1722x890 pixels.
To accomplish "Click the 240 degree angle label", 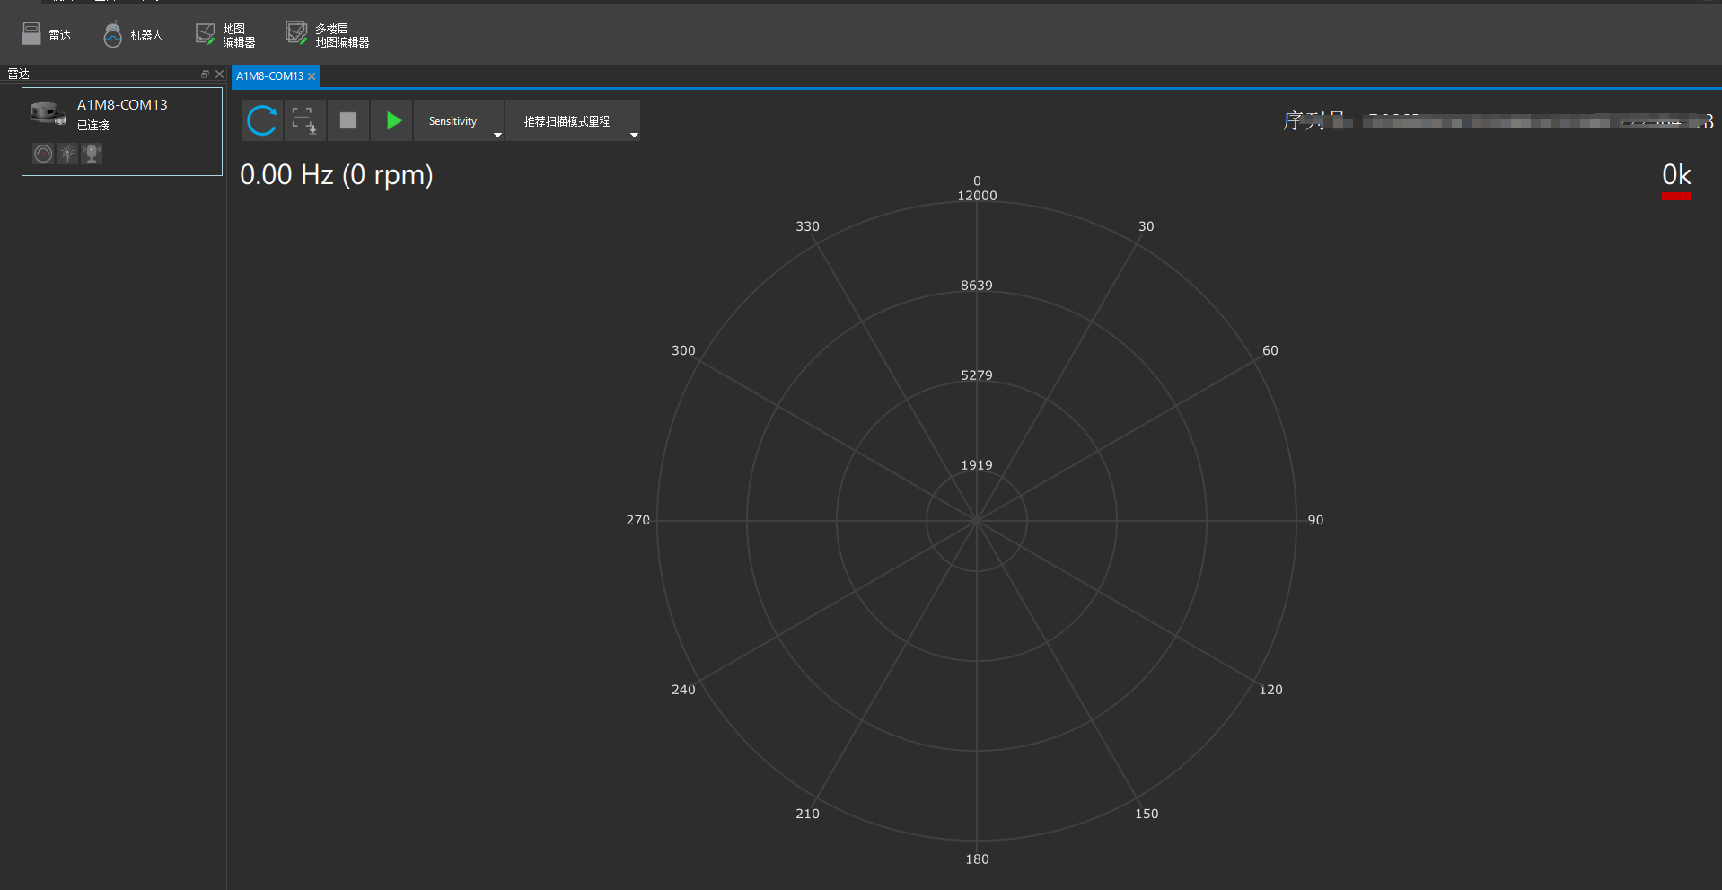I will [x=683, y=690].
